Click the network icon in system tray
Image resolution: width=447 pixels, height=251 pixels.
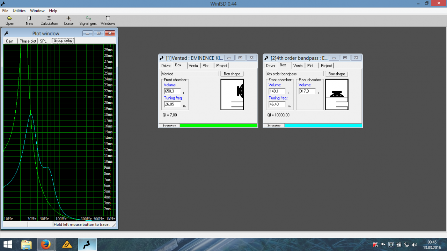point(406,245)
